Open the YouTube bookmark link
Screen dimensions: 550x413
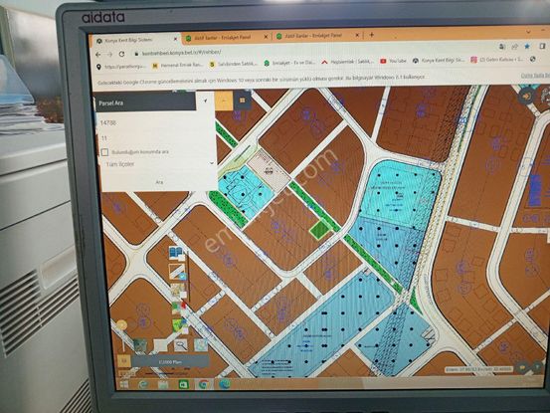pyautogui.click(x=393, y=61)
